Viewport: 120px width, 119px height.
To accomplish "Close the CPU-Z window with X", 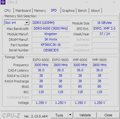I will click(114, 2).
